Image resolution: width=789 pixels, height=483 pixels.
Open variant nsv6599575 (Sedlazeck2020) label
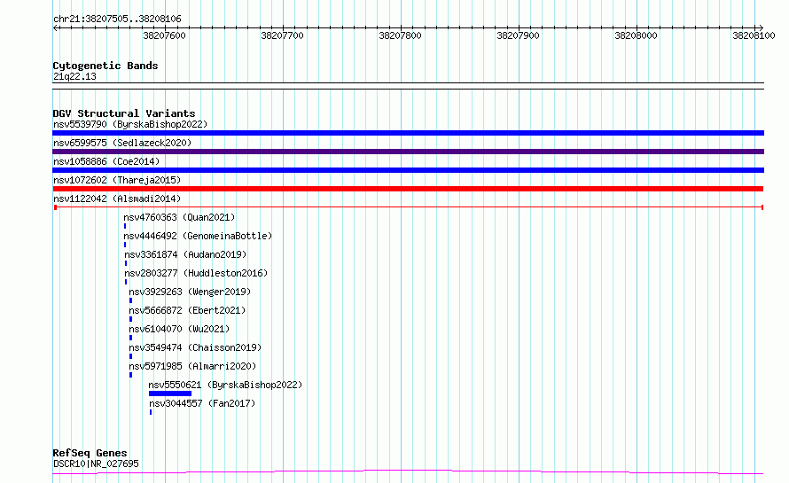click(122, 143)
